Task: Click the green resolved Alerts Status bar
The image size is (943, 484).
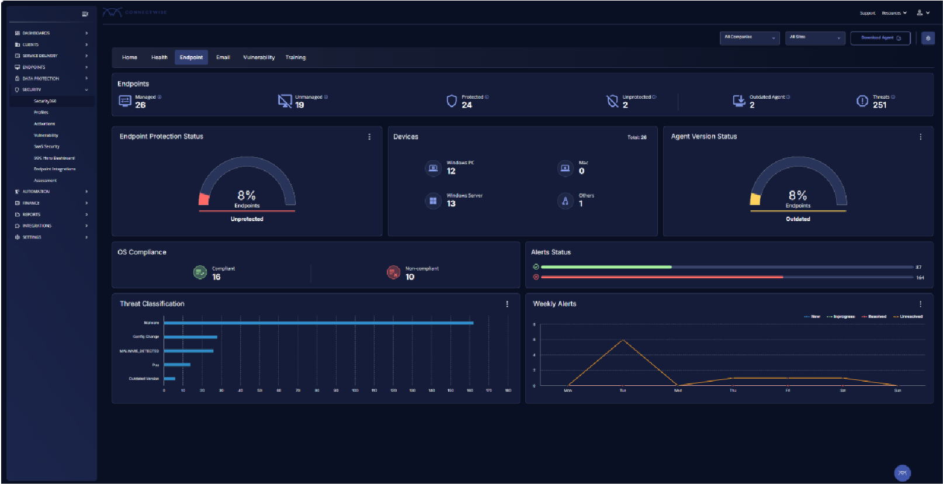Action: (x=606, y=267)
